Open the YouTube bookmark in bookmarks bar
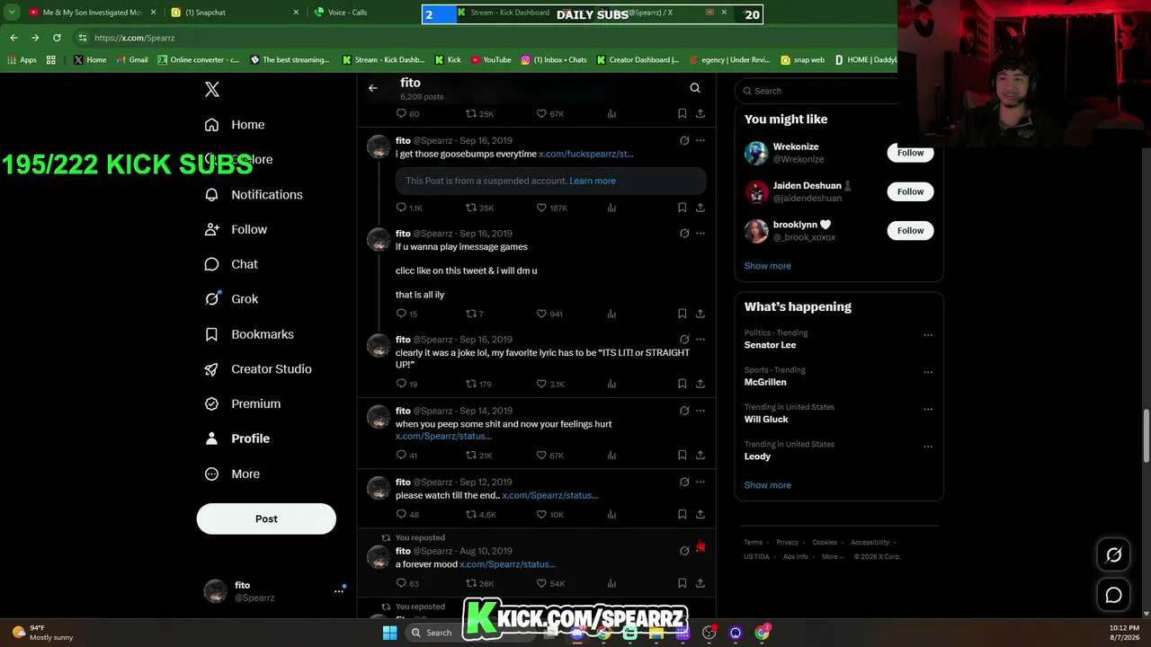Viewport: 1151px width, 647px height. pyautogui.click(x=491, y=60)
